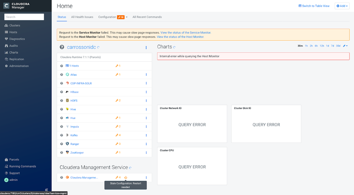Open the Cloudera Manager logo home icon
The width and height of the screenshot is (354, 195).
6,6
